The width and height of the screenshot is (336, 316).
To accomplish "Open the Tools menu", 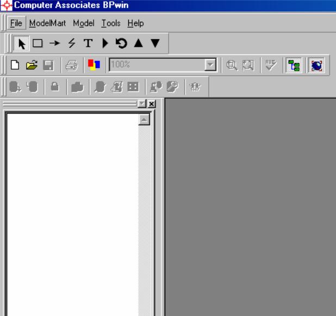I will click(x=111, y=23).
